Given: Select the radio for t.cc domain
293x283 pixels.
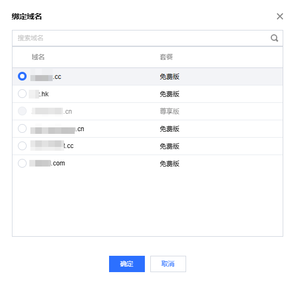Looking at the screenshot, I should 22,146.
